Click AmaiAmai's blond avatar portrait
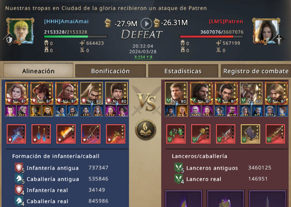This screenshot has height=207, width=291. [x=21, y=31]
